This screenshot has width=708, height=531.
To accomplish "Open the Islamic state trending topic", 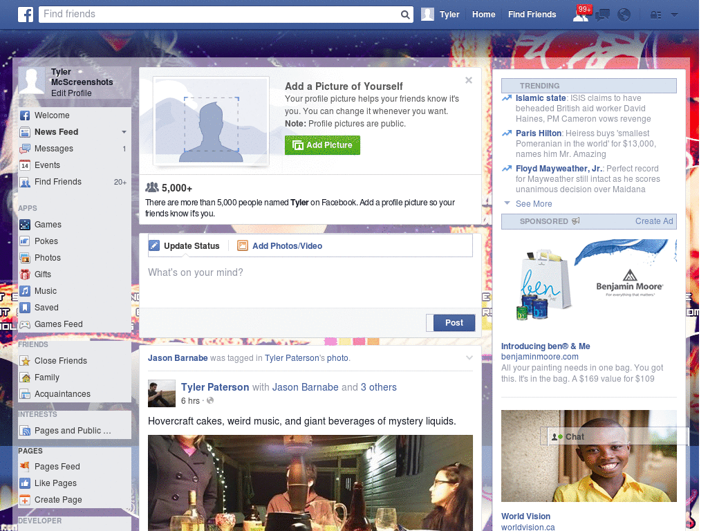I will point(541,98).
